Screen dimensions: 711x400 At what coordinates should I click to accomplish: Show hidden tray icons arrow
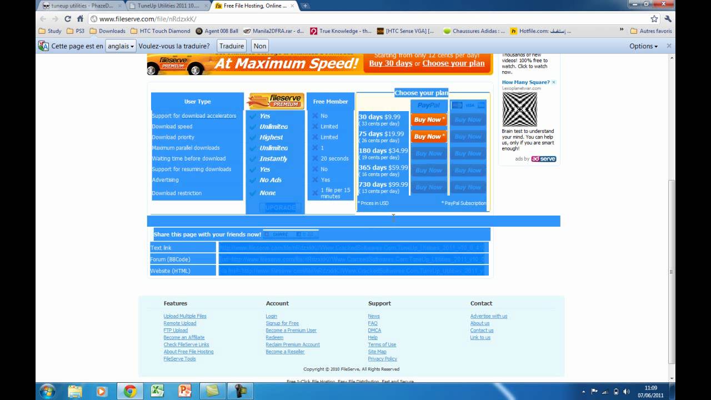pos(584,391)
